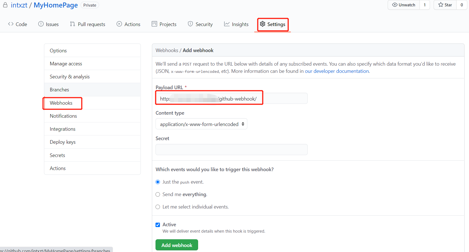Open the intxzt user profile link
This screenshot has height=252, width=469.
19,5
